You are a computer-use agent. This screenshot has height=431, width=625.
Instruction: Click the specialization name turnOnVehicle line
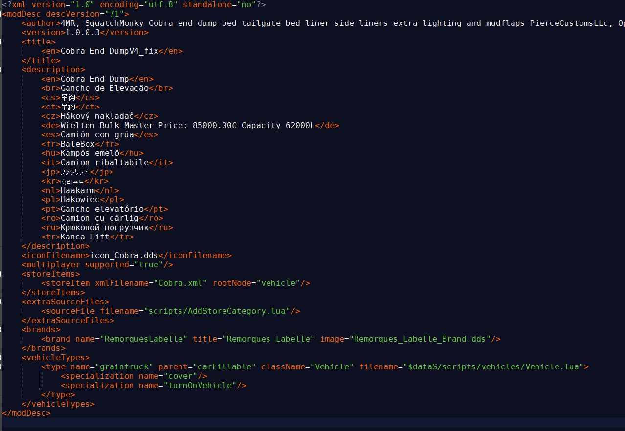[154, 385]
